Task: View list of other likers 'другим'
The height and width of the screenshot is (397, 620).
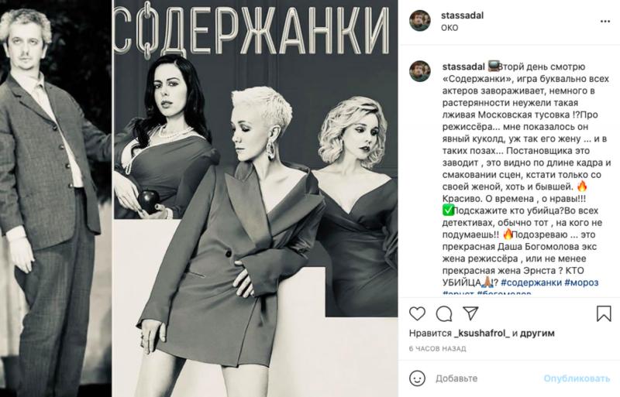Action: pyautogui.click(x=537, y=334)
